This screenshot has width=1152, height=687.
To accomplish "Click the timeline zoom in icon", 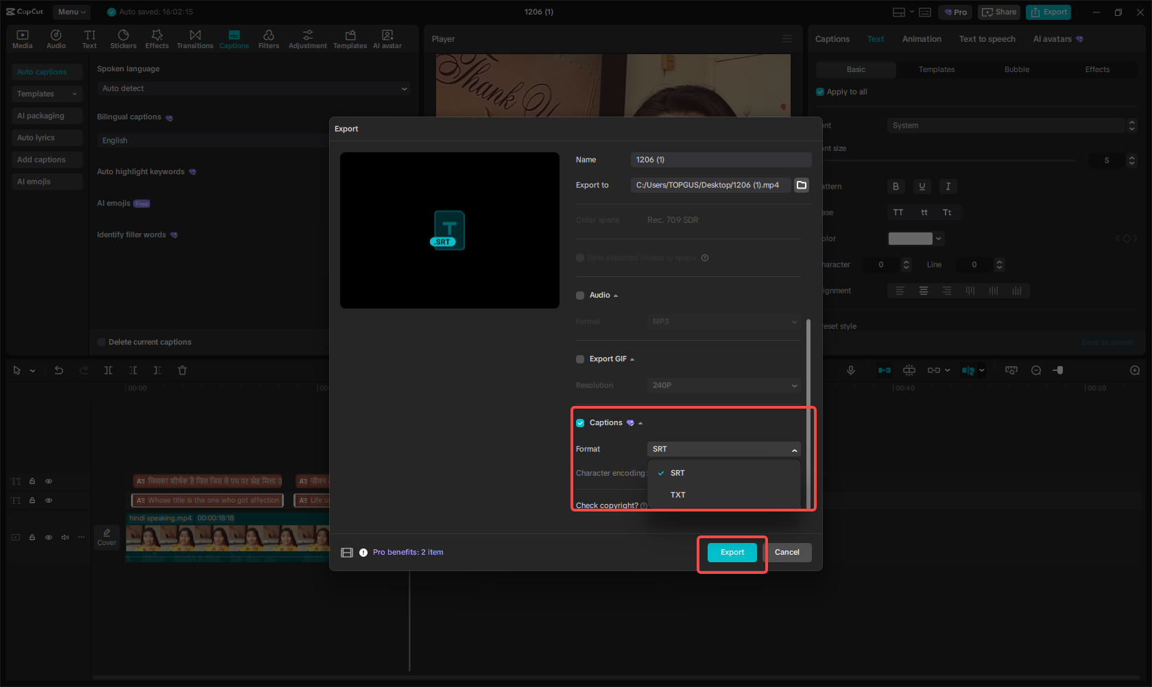I will click(1135, 370).
